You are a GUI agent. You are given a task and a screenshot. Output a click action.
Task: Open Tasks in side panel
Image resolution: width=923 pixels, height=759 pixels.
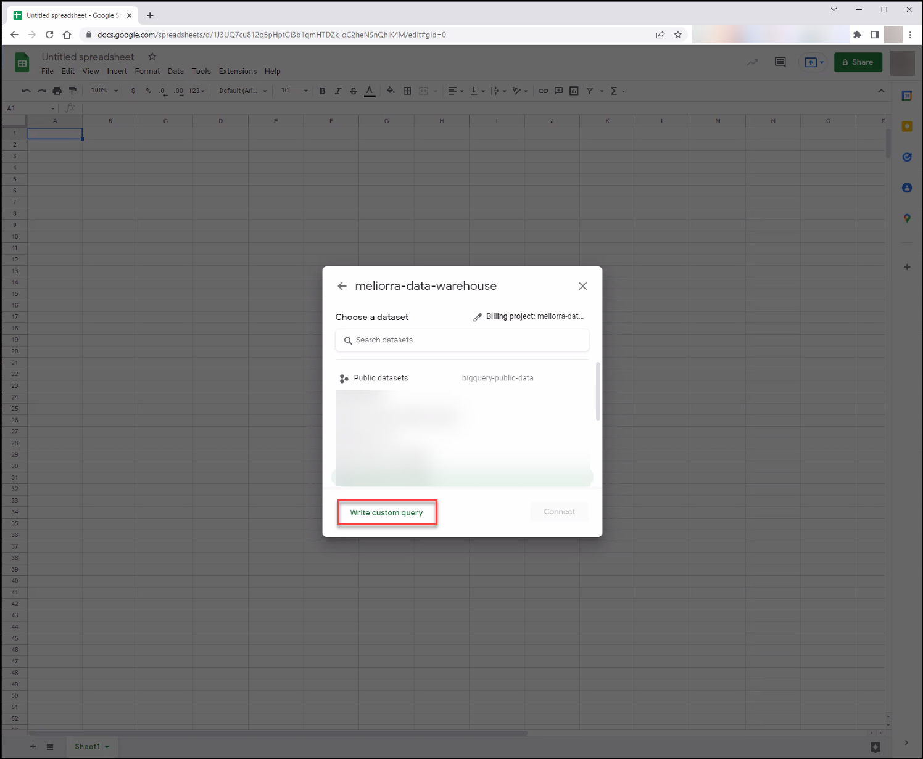907,157
